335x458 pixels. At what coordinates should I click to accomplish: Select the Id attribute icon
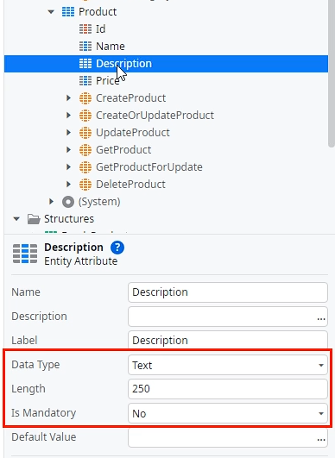pos(85,29)
